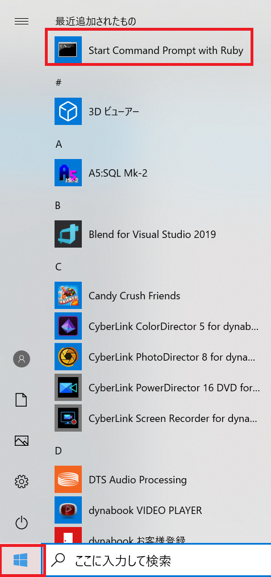
Task: Open Start Command Prompt with Ruby
Action: [149, 49]
